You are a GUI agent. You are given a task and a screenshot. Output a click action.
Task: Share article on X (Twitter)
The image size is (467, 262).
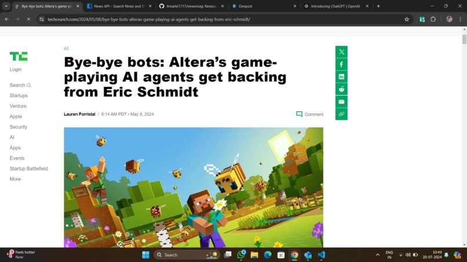[341, 52]
